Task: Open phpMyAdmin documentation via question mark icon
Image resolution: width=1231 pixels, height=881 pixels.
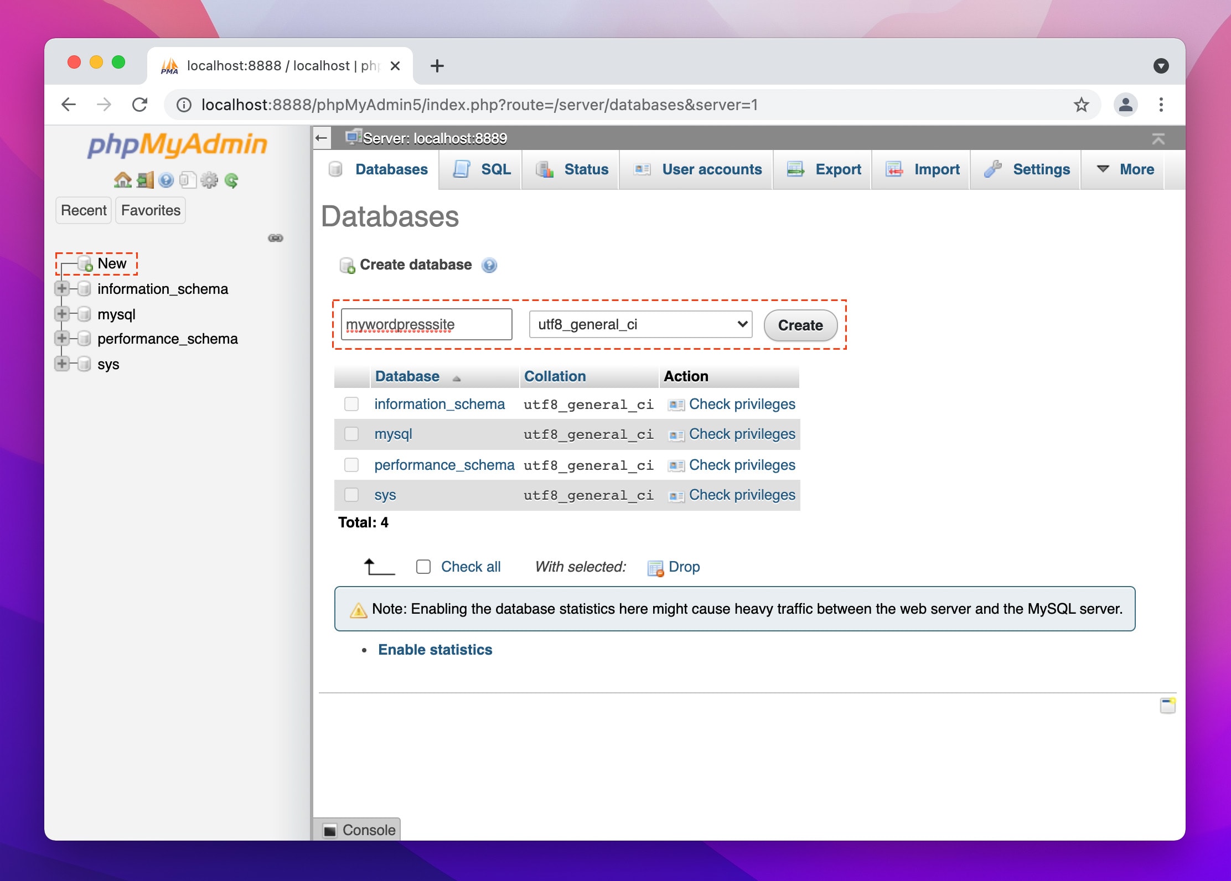Action: coord(166,180)
